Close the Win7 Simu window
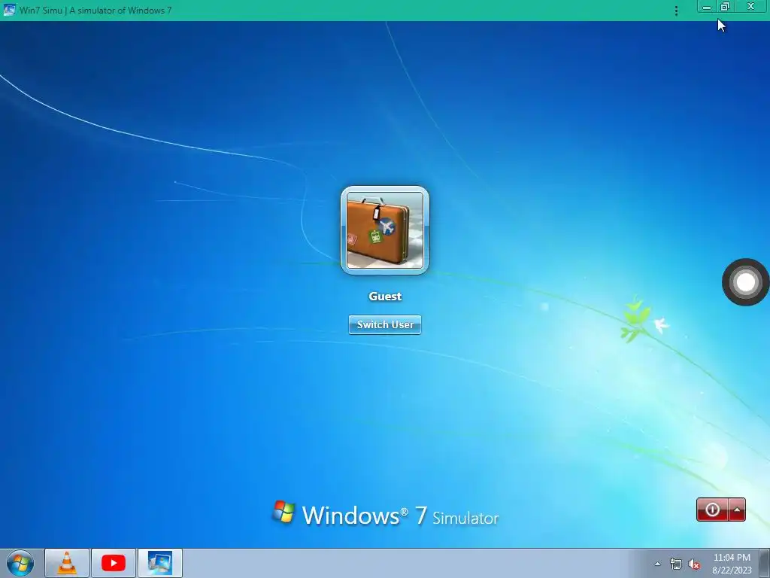This screenshot has height=578, width=770. tap(751, 7)
